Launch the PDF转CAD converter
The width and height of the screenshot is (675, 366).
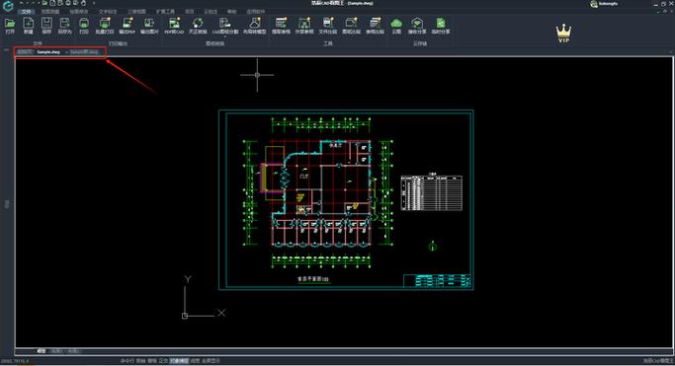(x=174, y=26)
